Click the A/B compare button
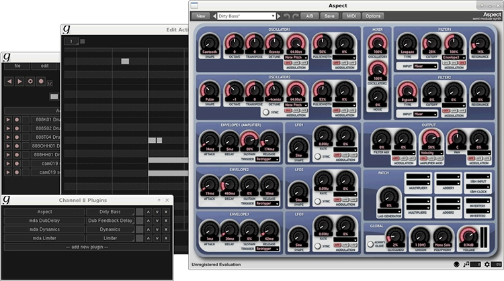Viewport: 504px width, 281px height. pyautogui.click(x=310, y=16)
